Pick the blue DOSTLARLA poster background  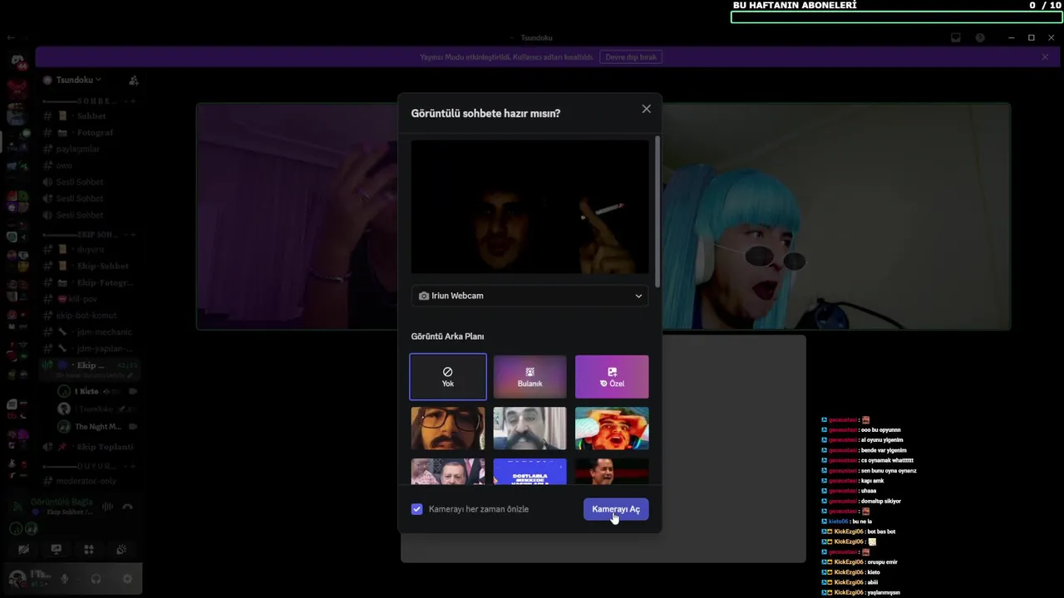(x=530, y=472)
